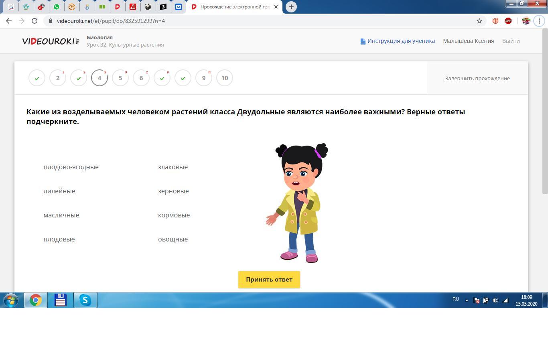This screenshot has height=361, width=548.
Task: Open the red target extension icon
Action: 495,21
